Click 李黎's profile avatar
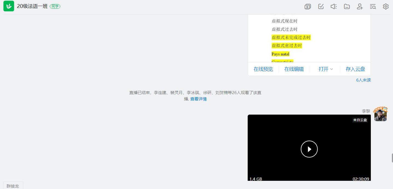 [380, 114]
